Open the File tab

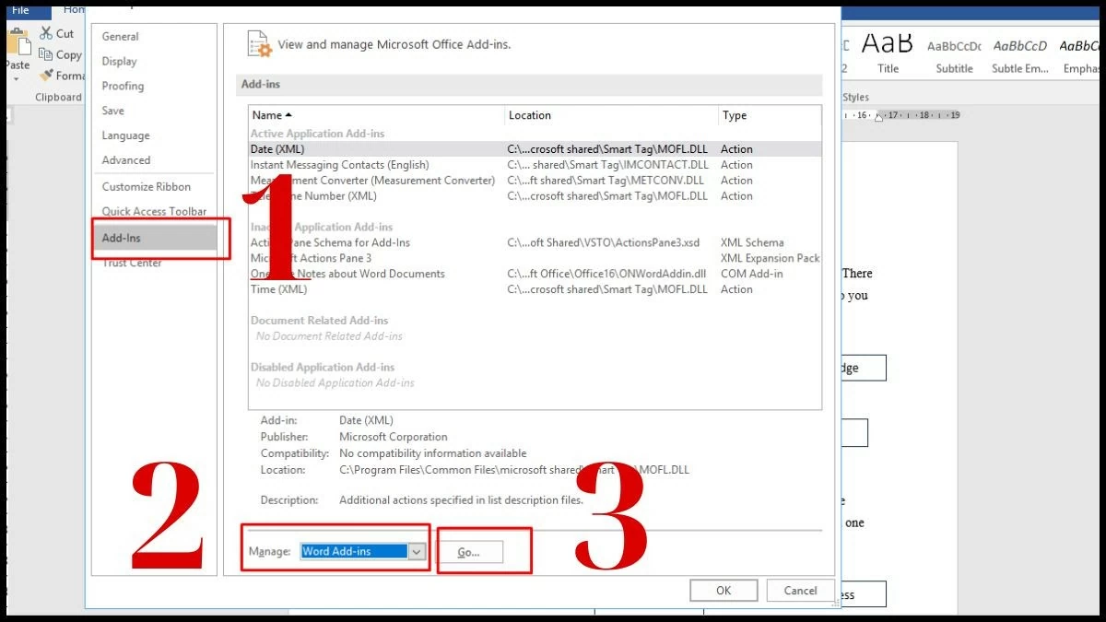20,9
